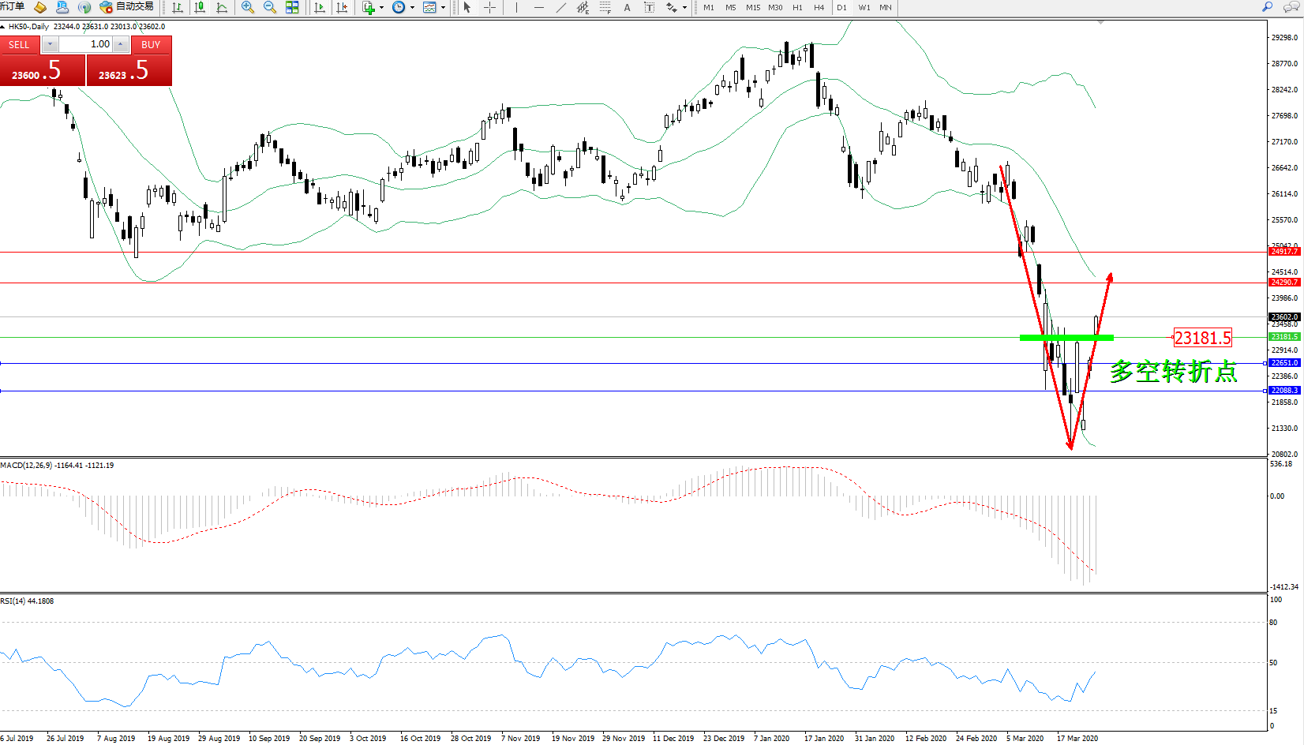Viewport: 1304px width, 745px height.
Task: Switch chart to candlestick mode
Action: pos(200,7)
